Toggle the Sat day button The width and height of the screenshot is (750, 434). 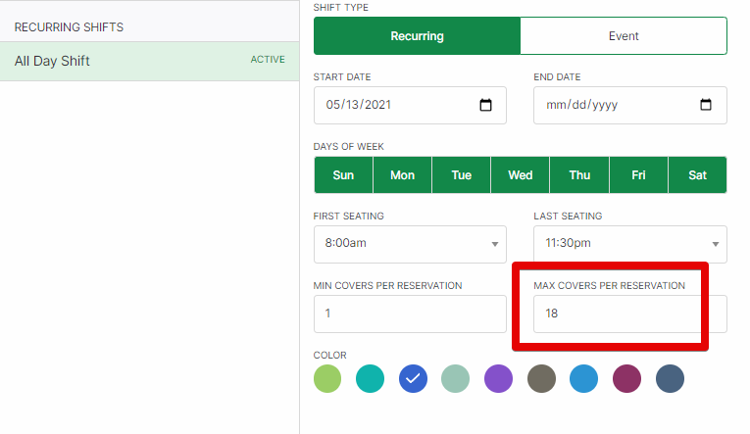point(697,175)
